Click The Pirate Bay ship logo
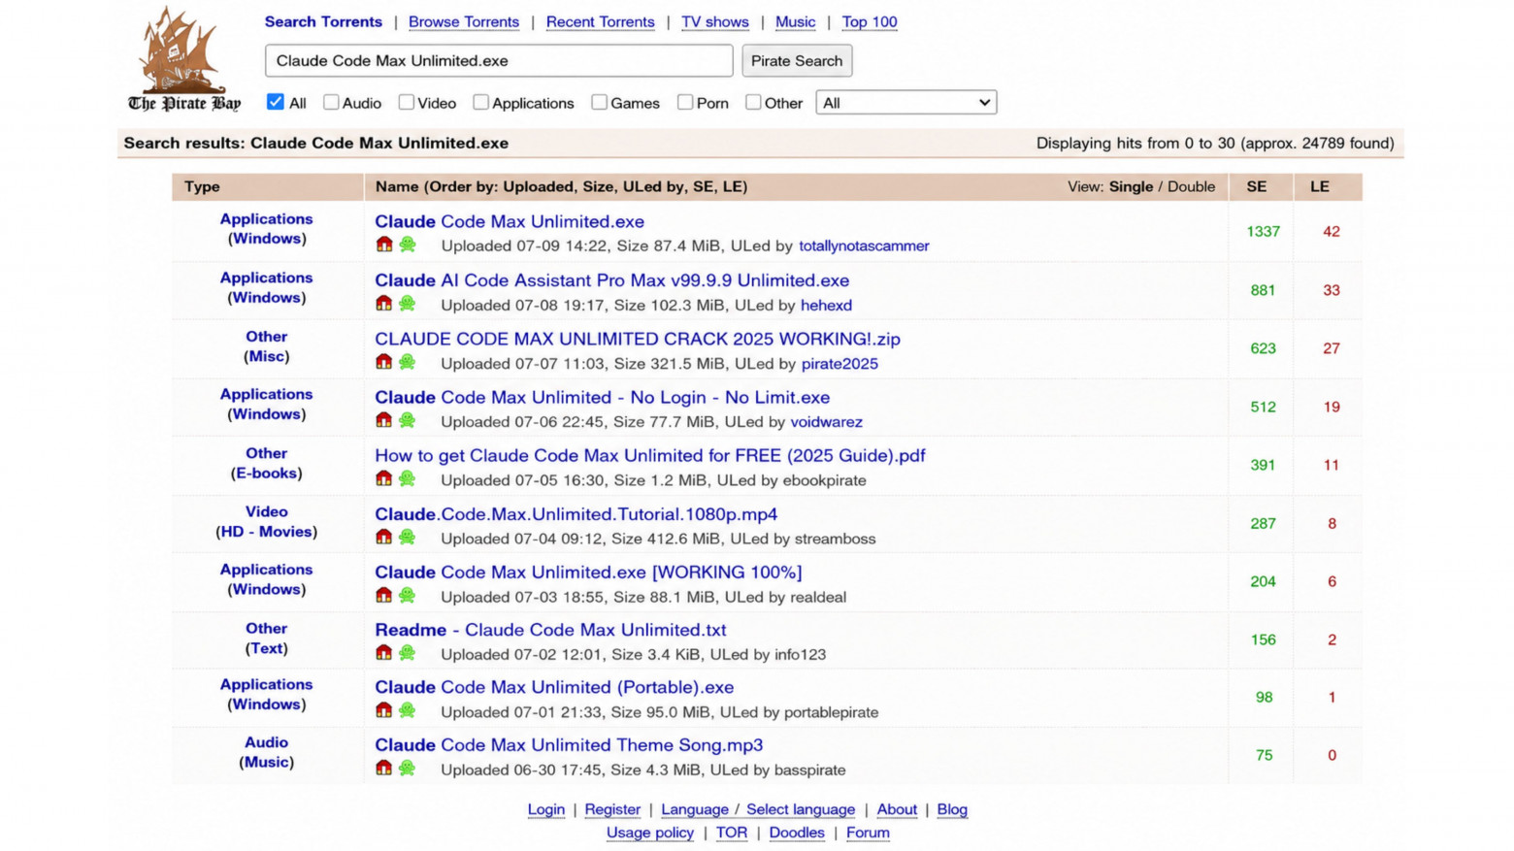 point(183,58)
